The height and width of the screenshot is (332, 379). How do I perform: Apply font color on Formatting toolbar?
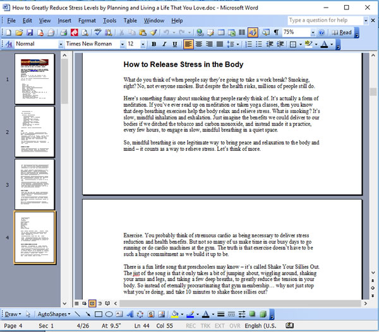(324, 44)
